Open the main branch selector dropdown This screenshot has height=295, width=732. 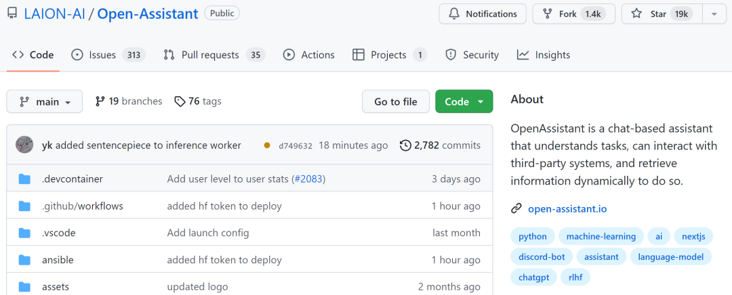pyautogui.click(x=45, y=101)
